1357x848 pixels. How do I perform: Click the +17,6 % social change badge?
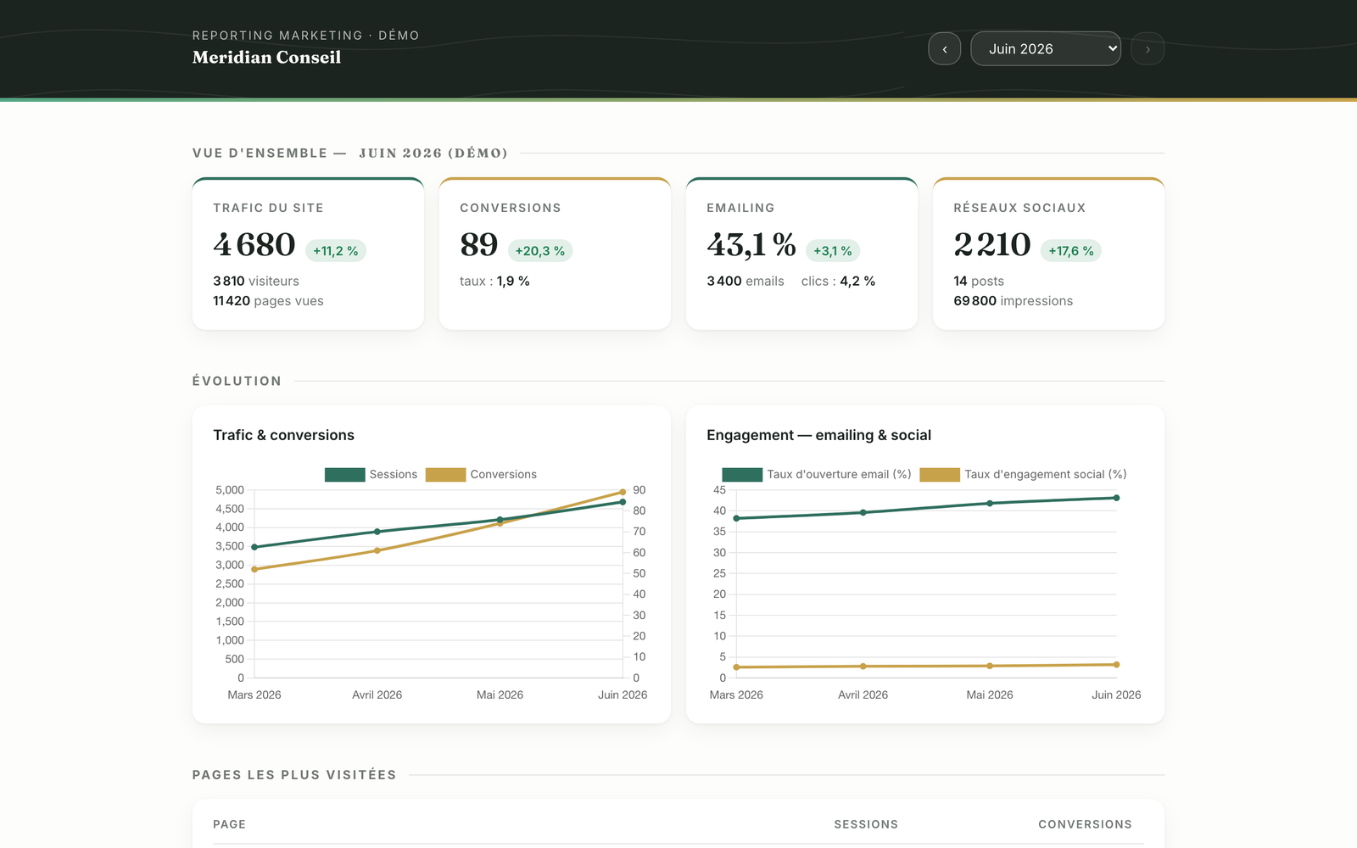pos(1071,251)
